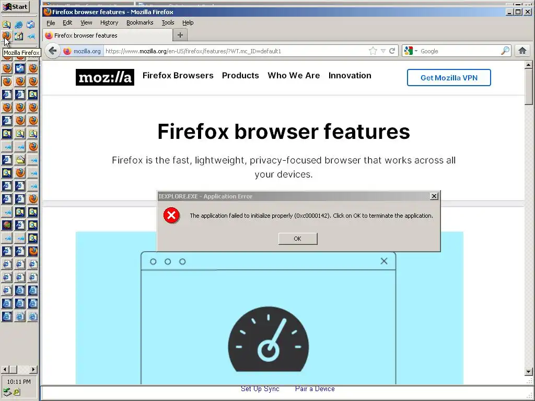Click the taskbar scroll left arrow

point(5,369)
